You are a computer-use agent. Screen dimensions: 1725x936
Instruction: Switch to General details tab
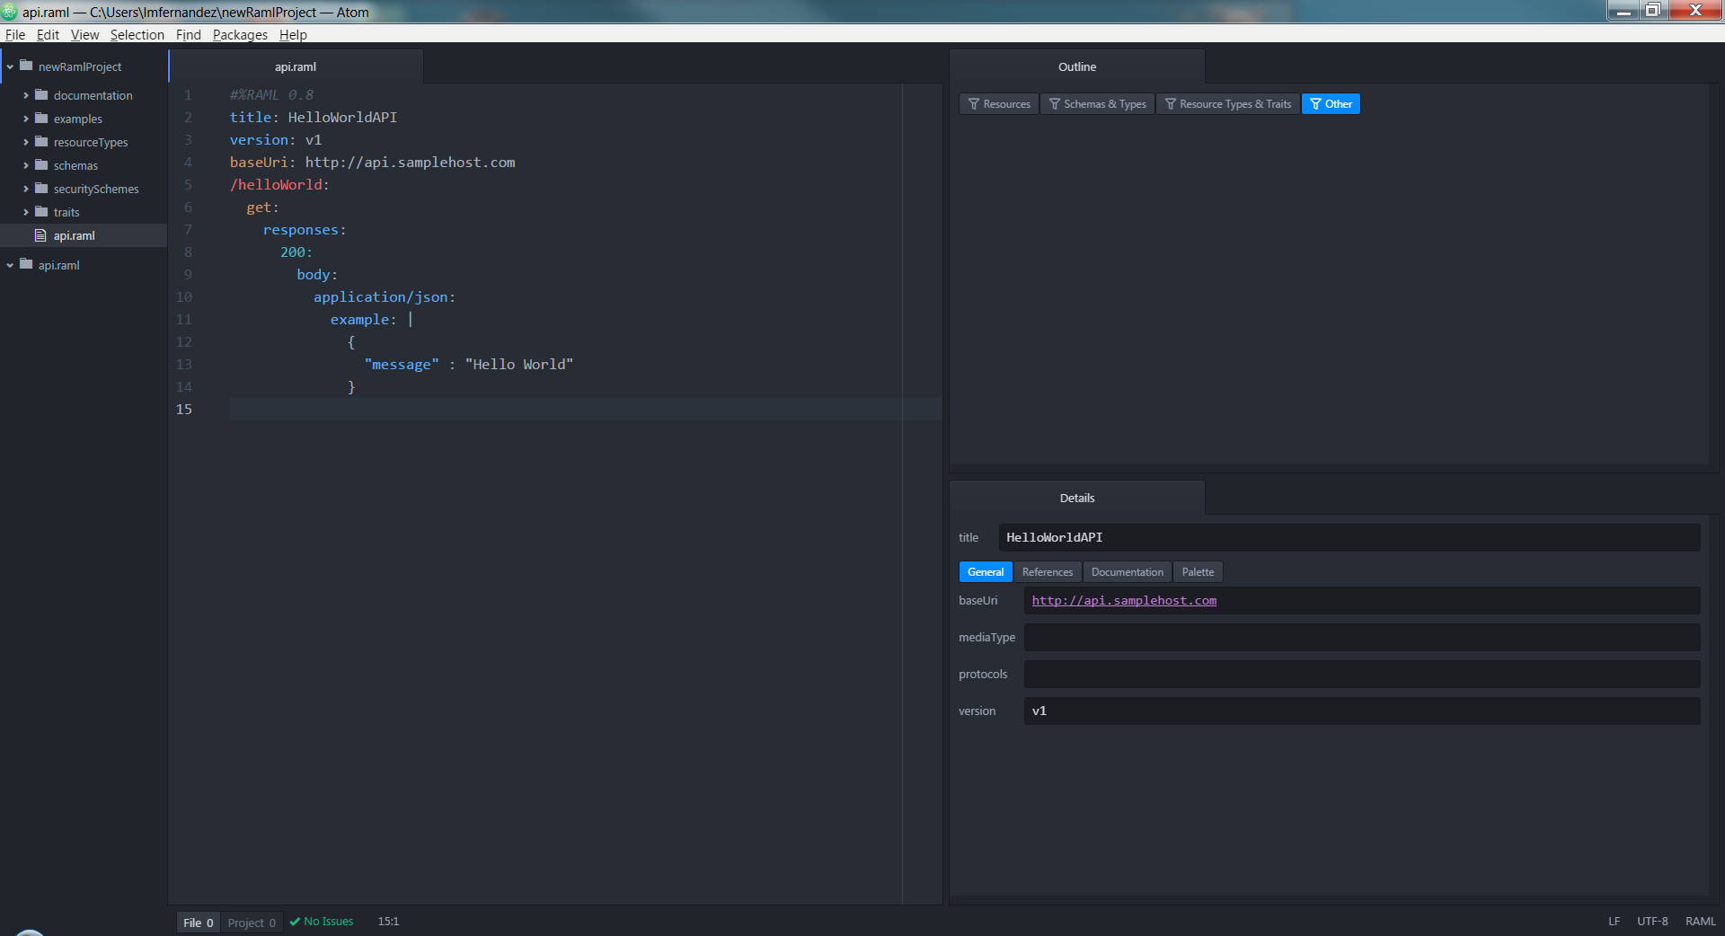click(x=986, y=572)
